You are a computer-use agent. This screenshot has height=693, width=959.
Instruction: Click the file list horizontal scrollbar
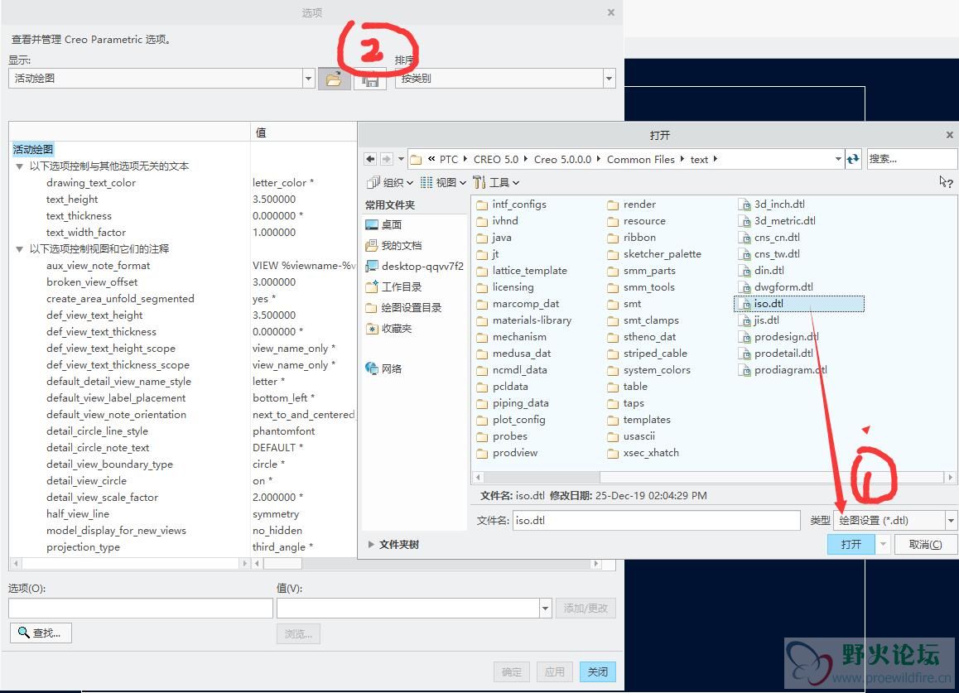(x=712, y=477)
